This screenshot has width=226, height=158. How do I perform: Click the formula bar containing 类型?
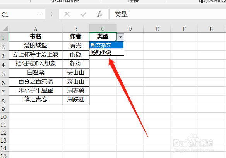(168, 14)
